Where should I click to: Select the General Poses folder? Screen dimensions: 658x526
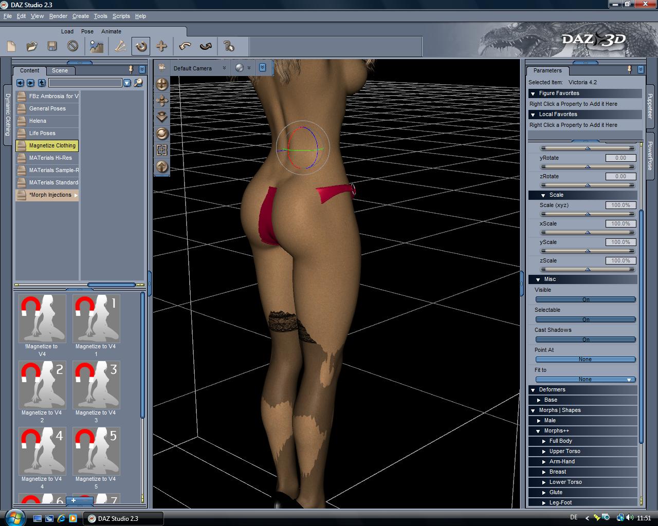click(x=47, y=109)
